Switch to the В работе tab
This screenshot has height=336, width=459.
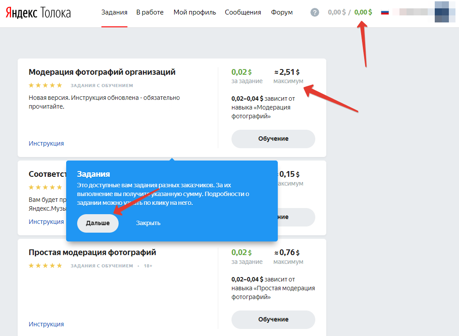(x=150, y=12)
